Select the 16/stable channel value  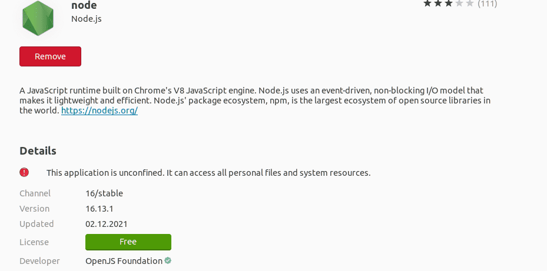pos(104,193)
